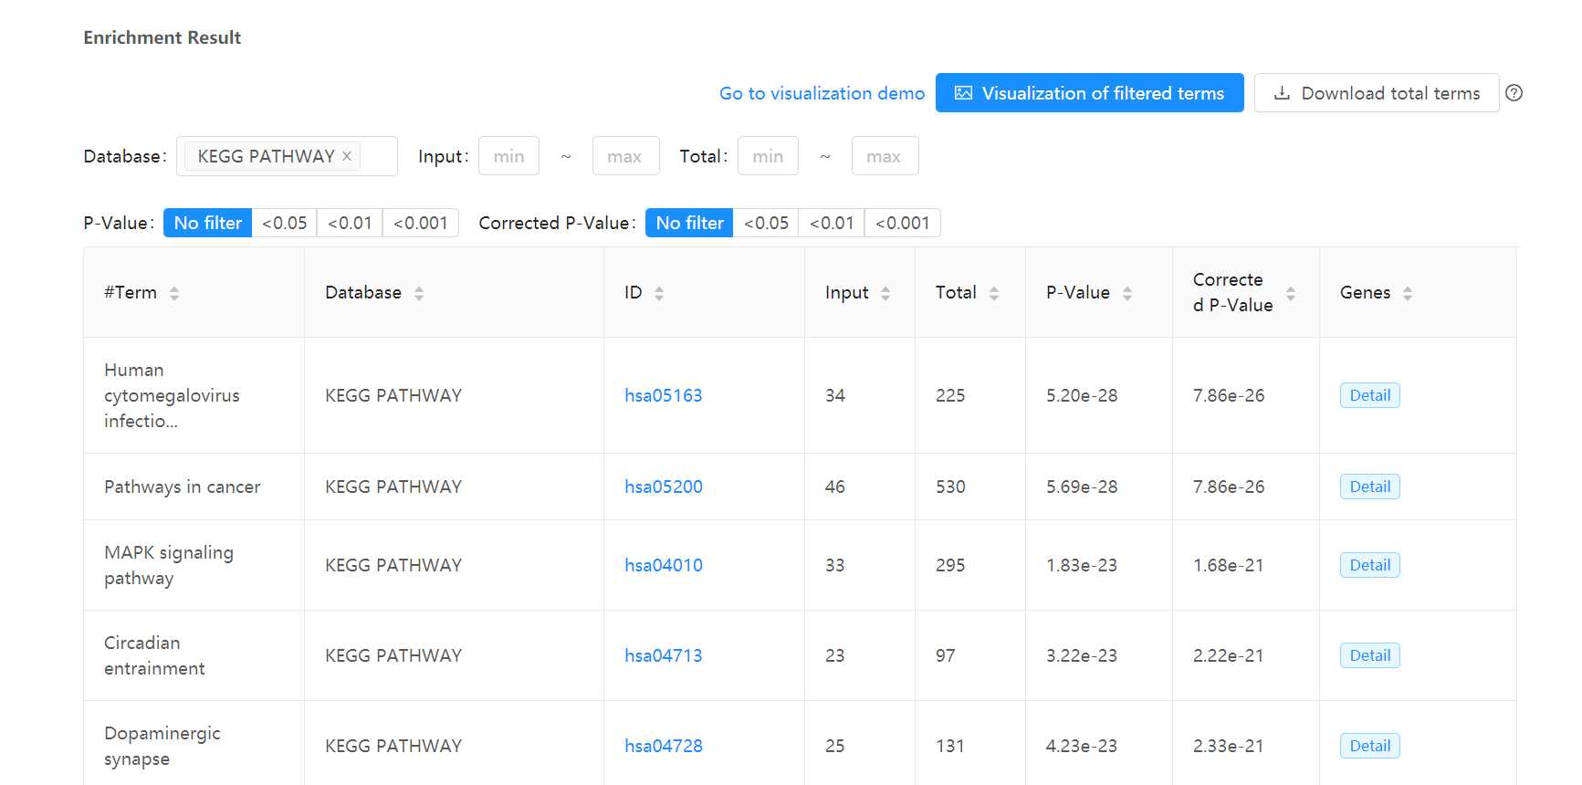Viewport: 1582px width, 785px height.
Task: Set Corrected P-Value filter to <0.05
Action: (766, 223)
